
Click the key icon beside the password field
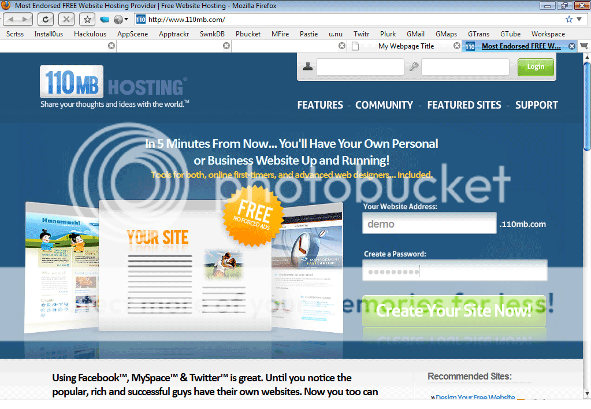point(414,66)
